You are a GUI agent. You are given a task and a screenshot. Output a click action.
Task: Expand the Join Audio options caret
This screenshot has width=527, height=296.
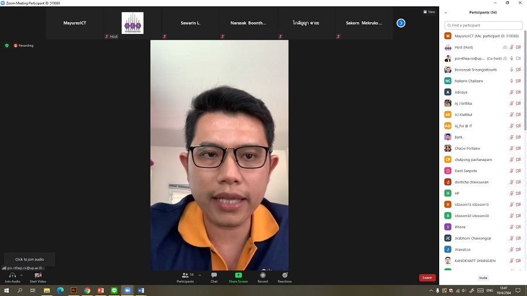point(22,275)
